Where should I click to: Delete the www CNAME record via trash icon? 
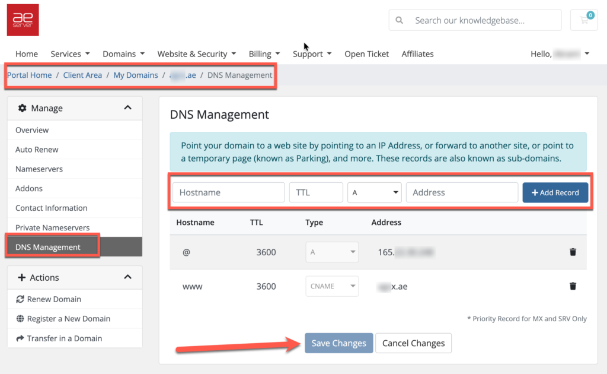point(573,286)
